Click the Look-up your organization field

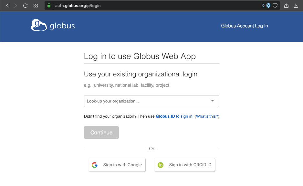(145, 101)
